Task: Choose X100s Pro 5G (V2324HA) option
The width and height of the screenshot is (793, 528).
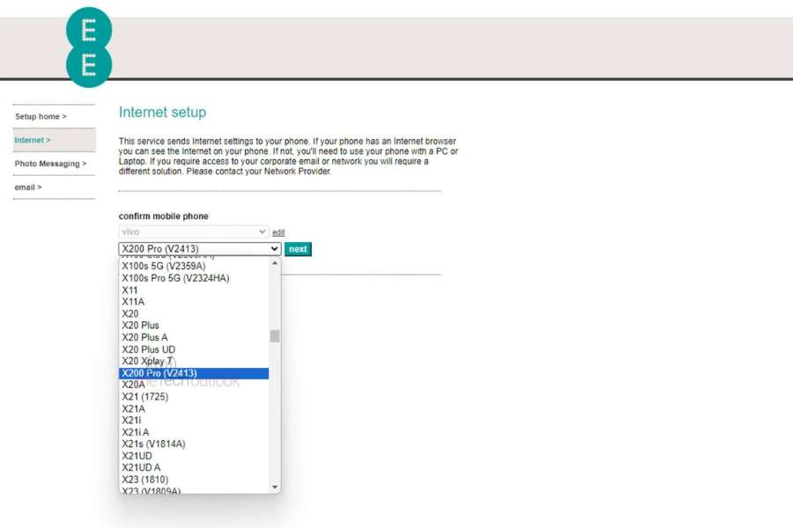Action: (x=175, y=278)
